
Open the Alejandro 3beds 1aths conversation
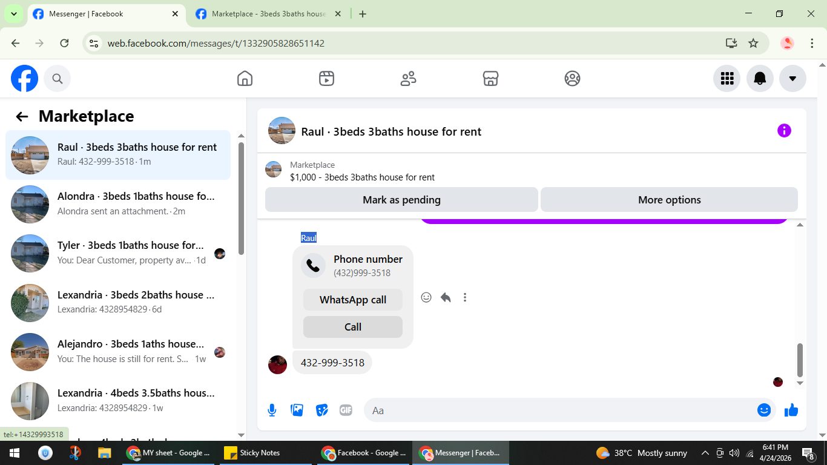point(118,352)
